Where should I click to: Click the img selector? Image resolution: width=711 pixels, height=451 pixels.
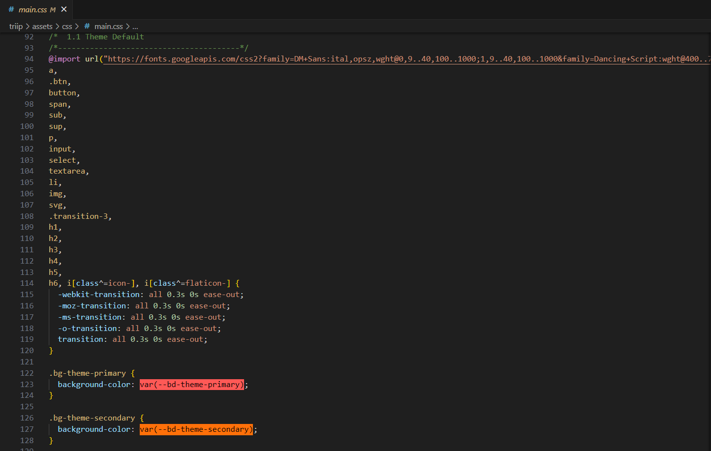[x=56, y=194]
